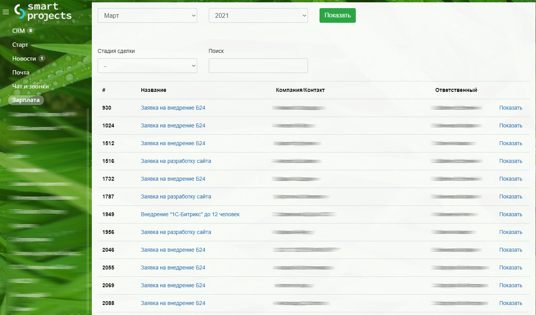536x315 pixels.
Task: Open the Март month dropdown
Action: coord(147,15)
